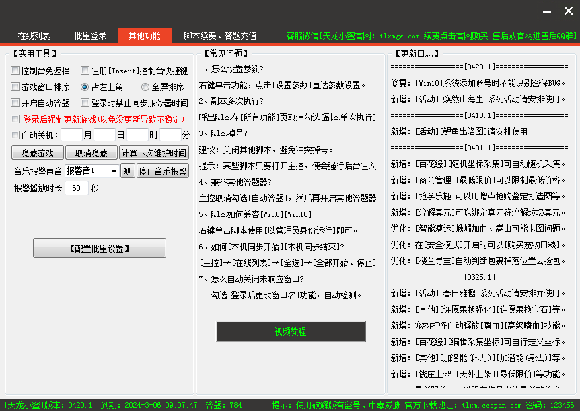Image resolution: width=580 pixels, height=411 pixels.
Task: Click the [0420.1] changelog header line
Action: pos(479,67)
